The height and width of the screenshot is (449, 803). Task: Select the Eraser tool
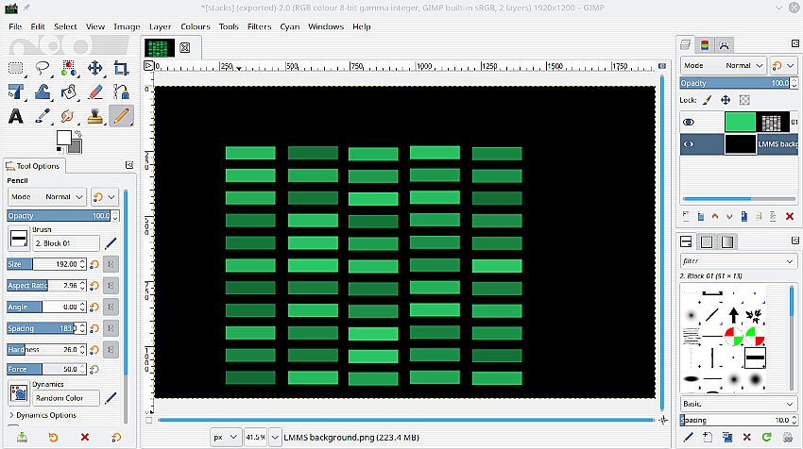pos(94,92)
